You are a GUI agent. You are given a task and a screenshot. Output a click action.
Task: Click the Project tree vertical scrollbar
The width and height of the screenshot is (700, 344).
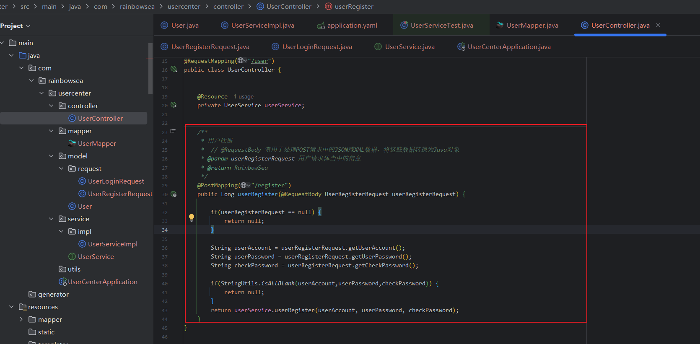(x=150, y=69)
